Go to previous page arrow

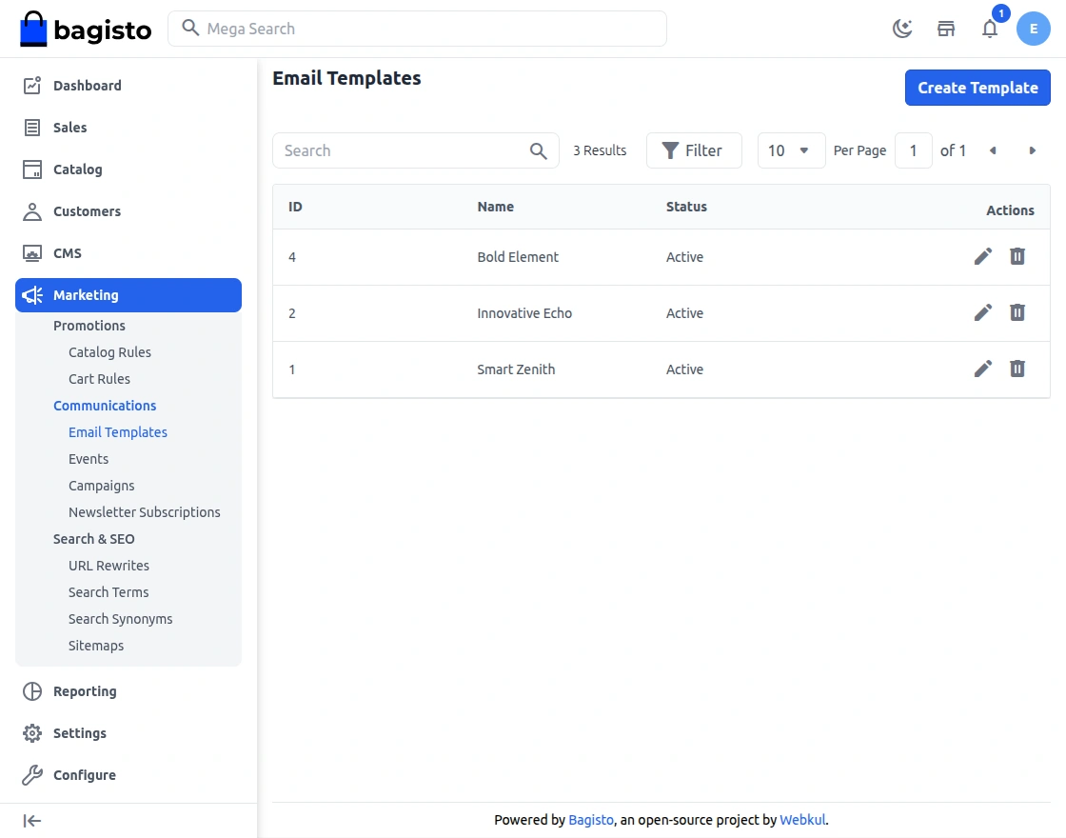click(x=993, y=150)
